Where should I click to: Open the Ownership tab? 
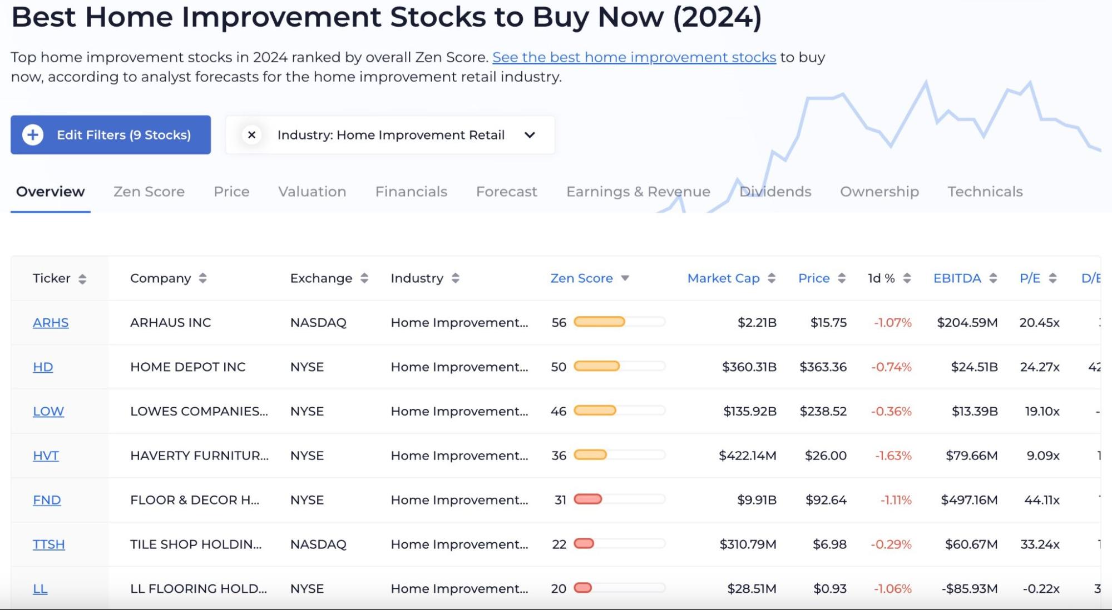[x=879, y=192]
